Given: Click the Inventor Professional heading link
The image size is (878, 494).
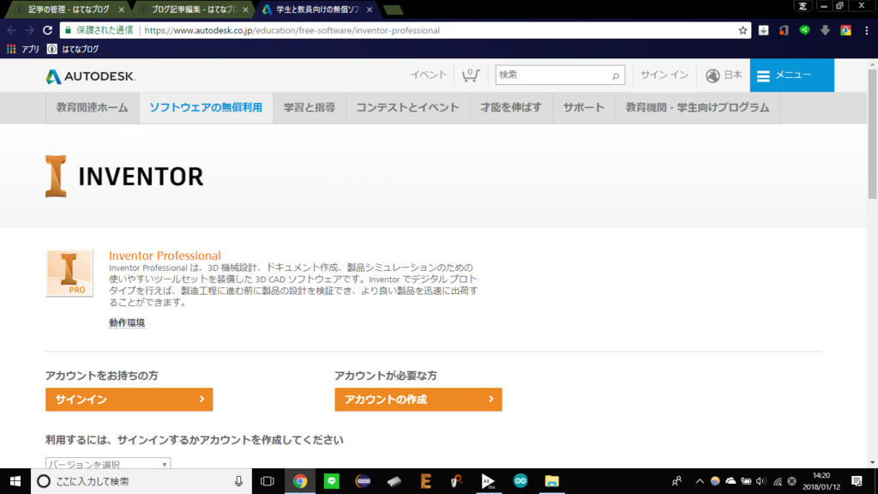Looking at the screenshot, I should click(x=165, y=256).
